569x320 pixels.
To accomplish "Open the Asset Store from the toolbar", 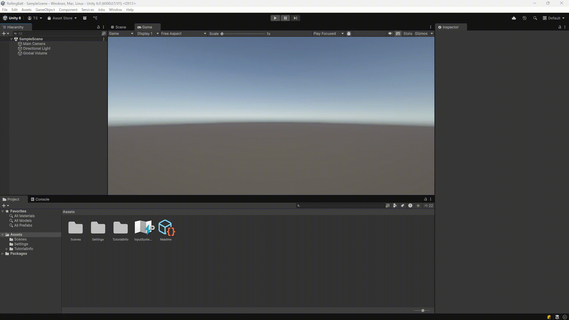I will (62, 18).
